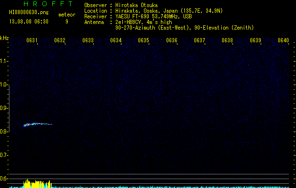Screen dimensions: 296x188
Task: Click the 0637 time marker
Action: click(x=200, y=40)
